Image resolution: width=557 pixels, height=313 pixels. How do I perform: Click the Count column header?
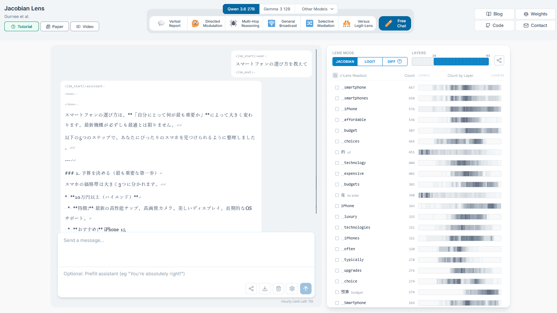coord(409,76)
